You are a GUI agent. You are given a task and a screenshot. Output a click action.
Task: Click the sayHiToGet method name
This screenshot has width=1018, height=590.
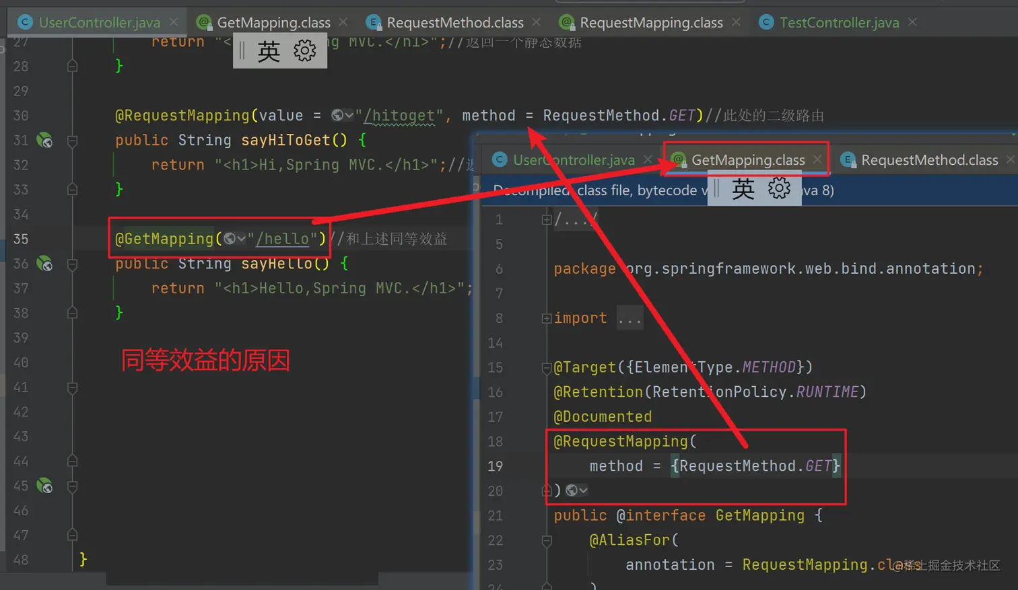tap(286, 140)
